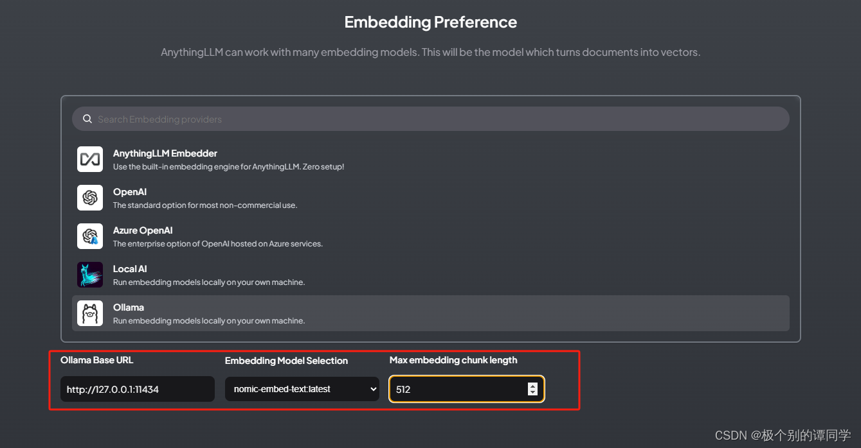Image resolution: width=861 pixels, height=448 pixels.
Task: Open the Embedding Model Selection dropdown
Action: tap(302, 389)
